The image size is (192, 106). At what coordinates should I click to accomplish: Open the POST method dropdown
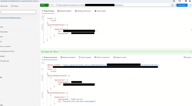(44, 5)
